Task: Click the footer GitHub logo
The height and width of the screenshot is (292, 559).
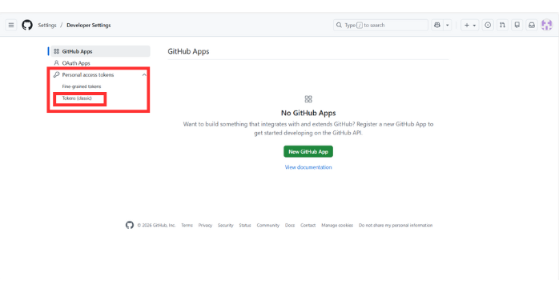Action: pos(130,225)
